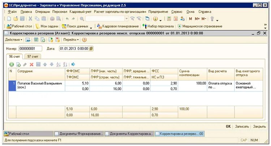This screenshot has height=146, width=271.
Task: Click the Вид расчета column header
Action: [x=221, y=74]
